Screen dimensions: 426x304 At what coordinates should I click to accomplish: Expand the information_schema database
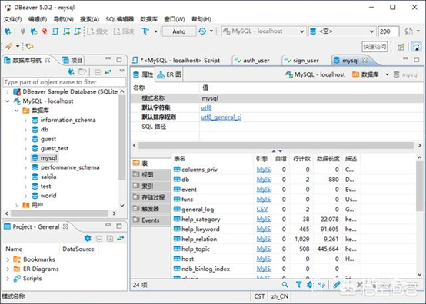click(x=25, y=120)
